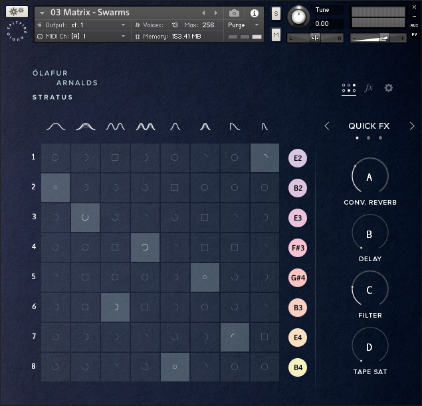Click the G#4 note circle

pos(298,278)
